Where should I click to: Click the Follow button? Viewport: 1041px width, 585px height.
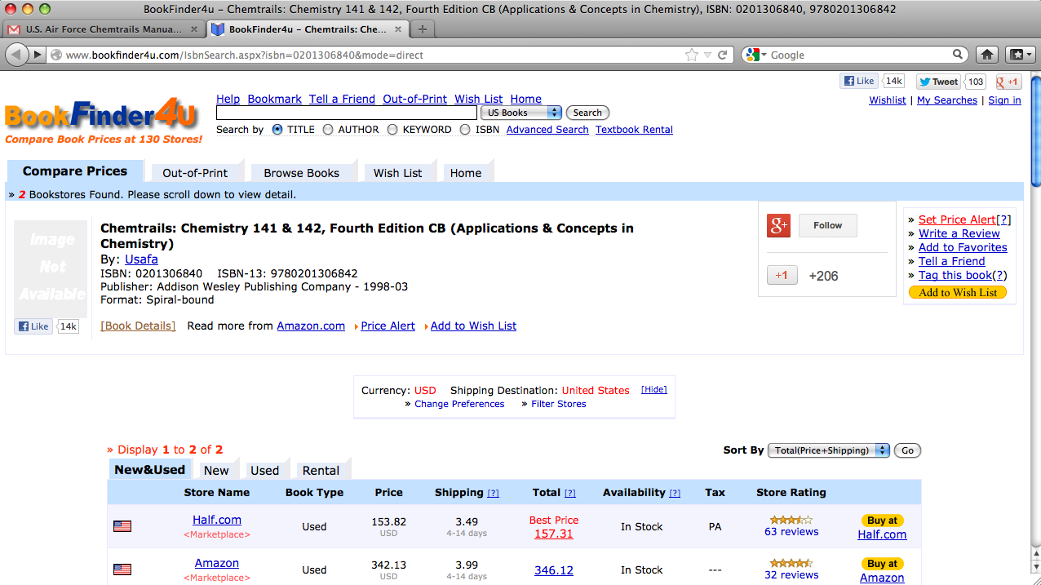point(827,225)
